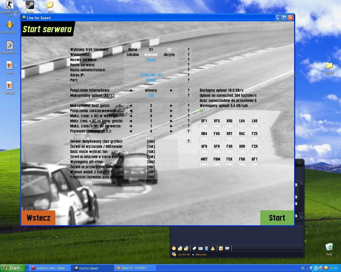Select the Demo network mode
341x272 pixels.
tap(133, 49)
